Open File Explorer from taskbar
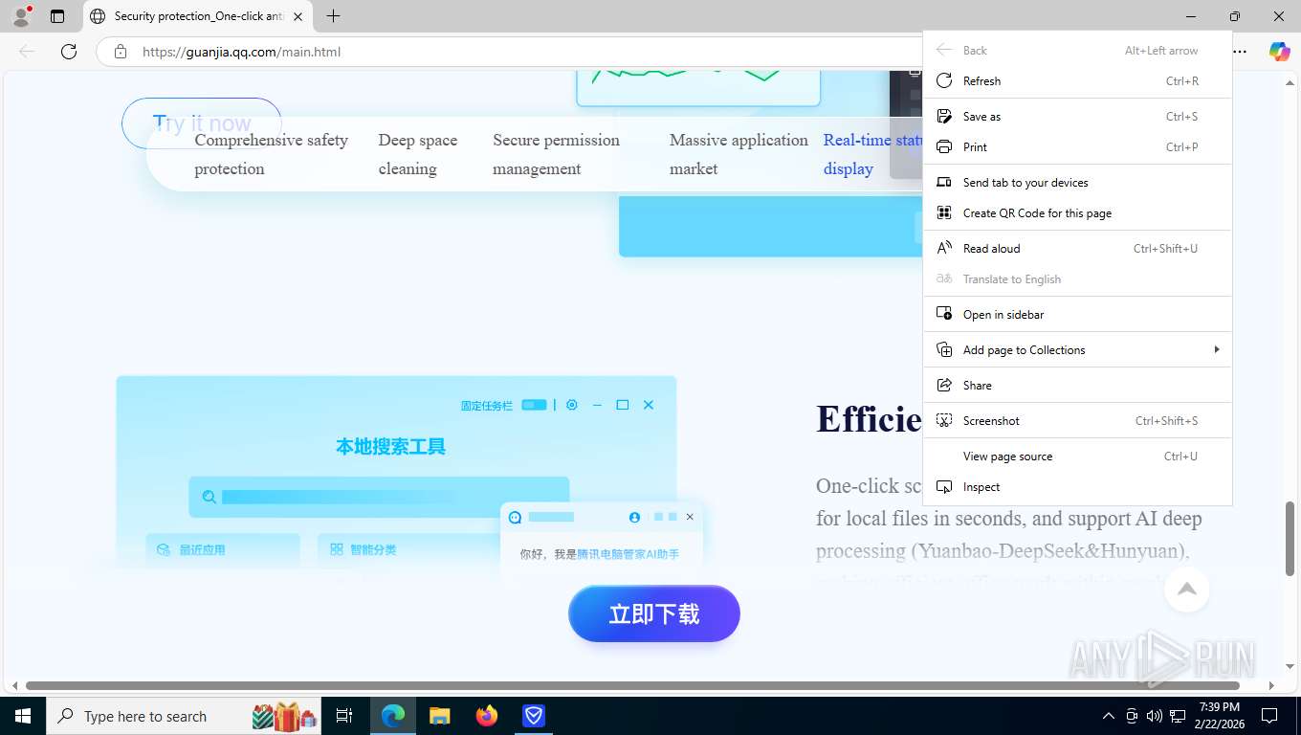The image size is (1301, 735). (x=439, y=715)
